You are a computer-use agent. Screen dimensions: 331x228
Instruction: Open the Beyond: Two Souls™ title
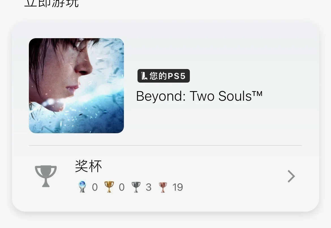(x=199, y=96)
